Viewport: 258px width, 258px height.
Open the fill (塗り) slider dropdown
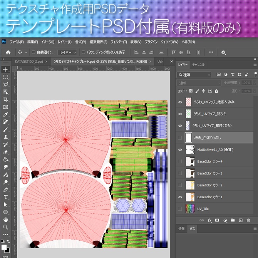pyautogui.click(x=255, y=91)
